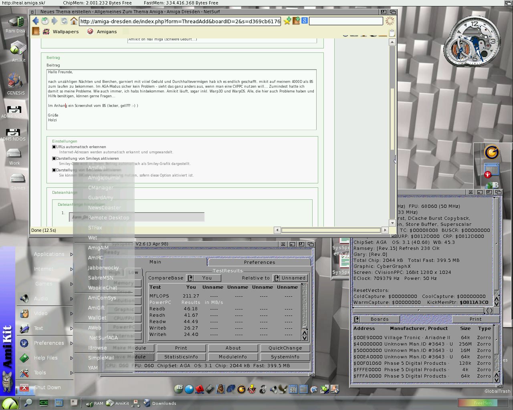Viewport: 513px width, 410px height.
Task: Add bookmark with the star icon
Action: pos(287,21)
